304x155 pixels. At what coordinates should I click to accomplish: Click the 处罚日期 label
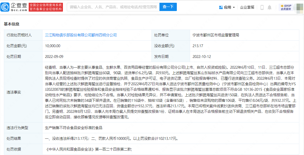(14, 57)
